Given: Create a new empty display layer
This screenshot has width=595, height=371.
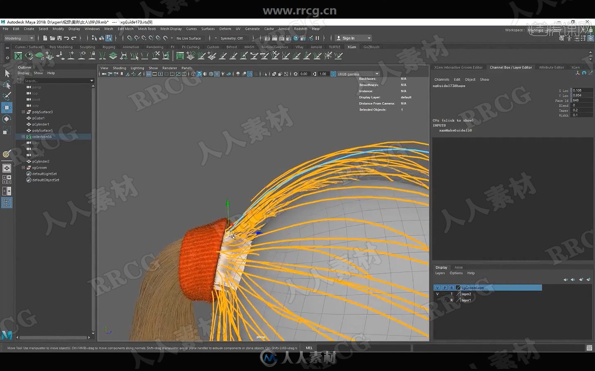Looking at the screenshot, I should [x=581, y=279].
